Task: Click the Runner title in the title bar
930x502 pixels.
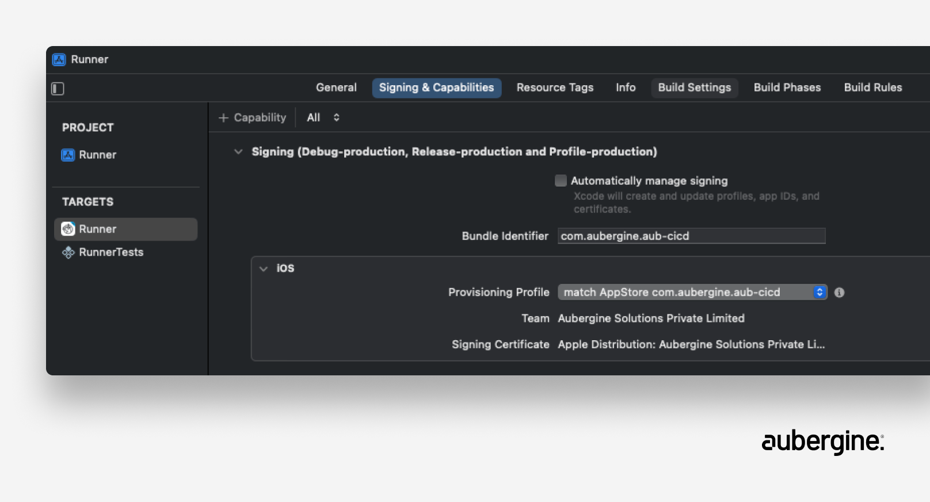Action: tap(89, 59)
